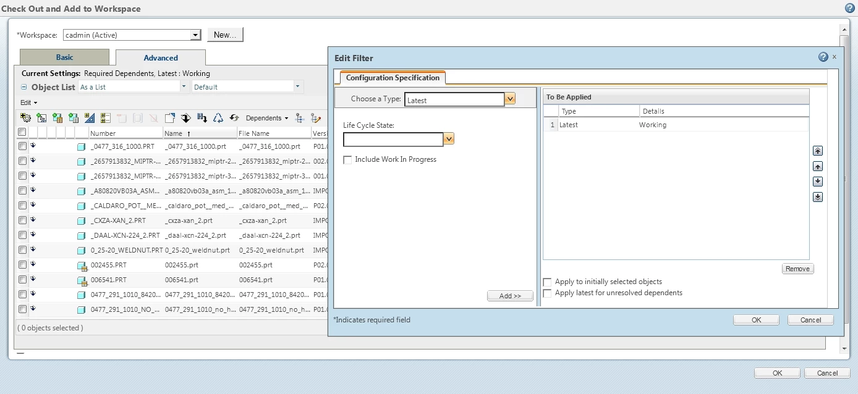858x394 pixels.
Task: Click Cancel in Check Out window
Action: (x=827, y=373)
